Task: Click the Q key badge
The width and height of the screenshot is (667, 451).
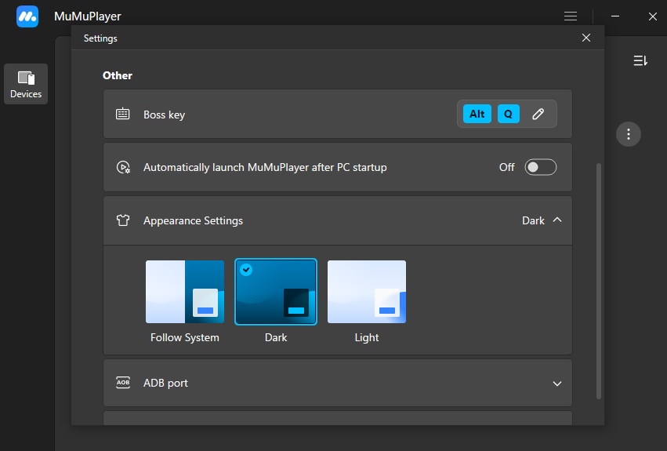Action: click(509, 114)
